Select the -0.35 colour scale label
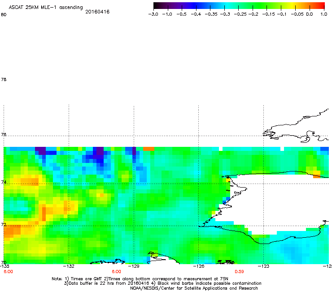This screenshot has width=332, height=291. click(211, 14)
